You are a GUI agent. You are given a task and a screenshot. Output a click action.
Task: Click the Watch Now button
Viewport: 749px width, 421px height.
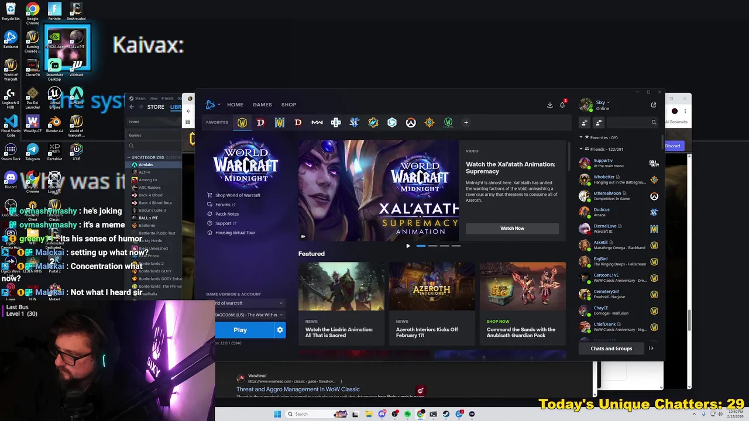[512, 228]
